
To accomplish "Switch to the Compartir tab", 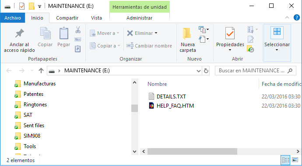I will (67, 18).
